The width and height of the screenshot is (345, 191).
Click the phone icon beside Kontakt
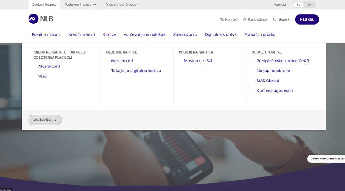point(222,19)
